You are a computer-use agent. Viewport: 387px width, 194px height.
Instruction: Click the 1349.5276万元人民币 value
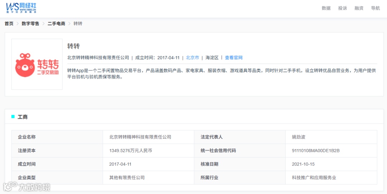point(130,150)
